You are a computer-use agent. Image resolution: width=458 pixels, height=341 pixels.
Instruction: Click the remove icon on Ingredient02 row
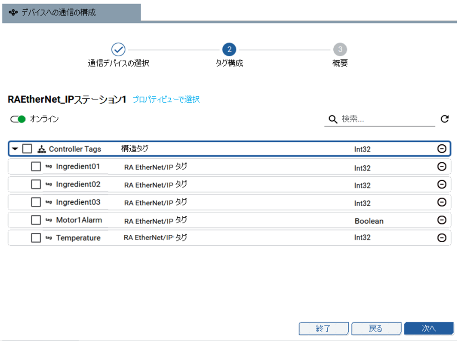pos(441,184)
